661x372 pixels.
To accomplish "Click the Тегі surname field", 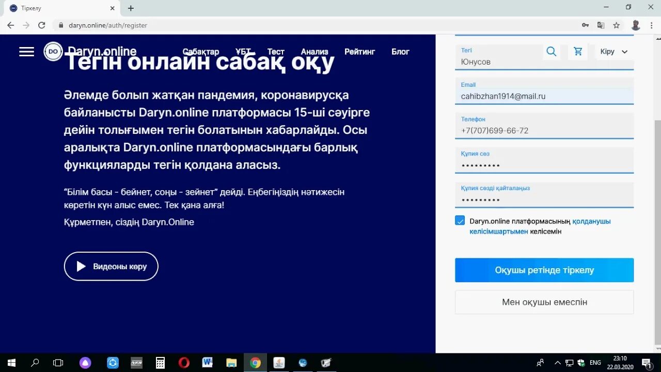I will [x=544, y=57].
